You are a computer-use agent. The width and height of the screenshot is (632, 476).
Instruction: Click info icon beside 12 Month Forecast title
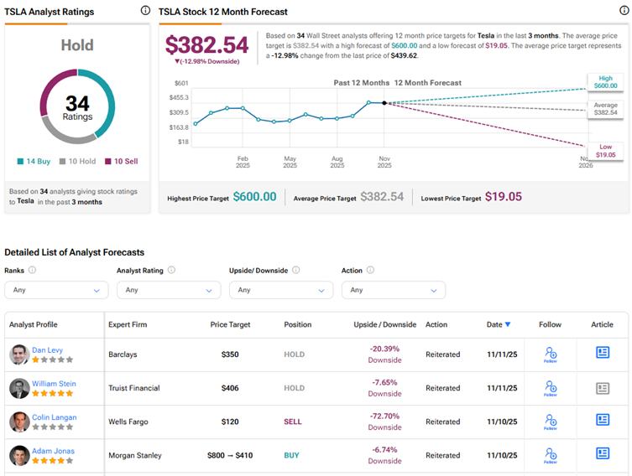(x=623, y=11)
